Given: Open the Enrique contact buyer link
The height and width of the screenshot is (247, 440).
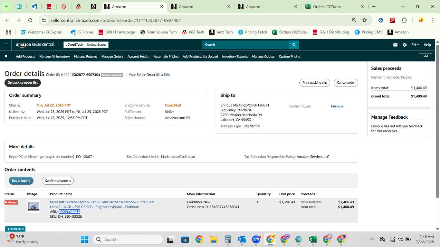Looking at the screenshot, I should tap(337, 106).
